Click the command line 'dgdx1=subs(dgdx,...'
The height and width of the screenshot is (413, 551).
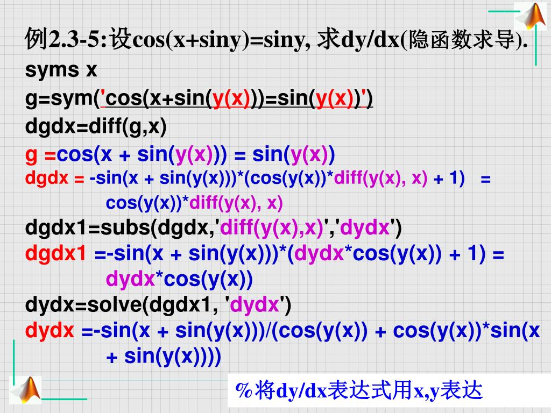213,228
